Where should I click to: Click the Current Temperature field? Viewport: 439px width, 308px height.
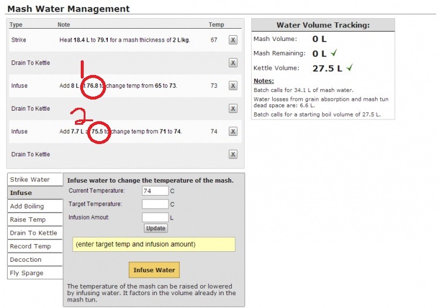pos(155,191)
